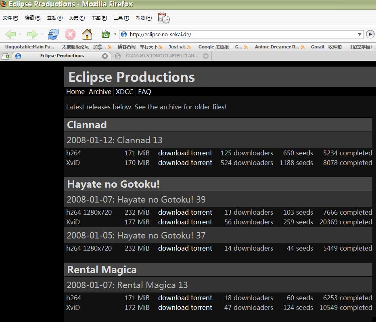Click the Go arrow button beside address bar
The height and width of the screenshot is (322, 376).
[x=370, y=34]
